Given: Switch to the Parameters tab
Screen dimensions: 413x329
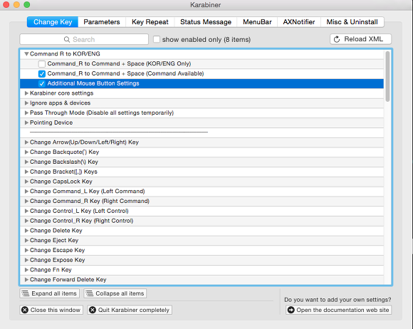Looking at the screenshot, I should pyautogui.click(x=102, y=22).
